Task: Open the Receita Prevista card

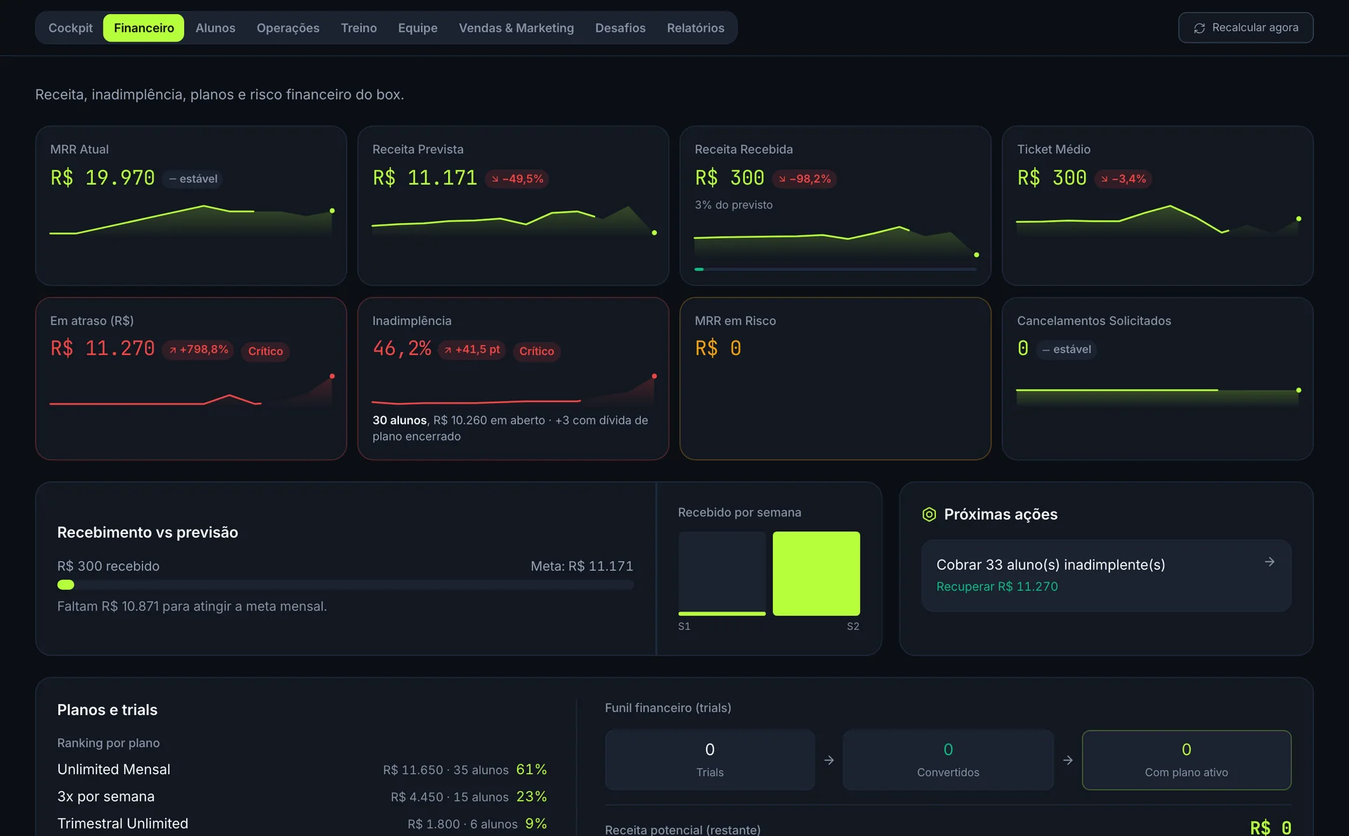Action: 513,206
